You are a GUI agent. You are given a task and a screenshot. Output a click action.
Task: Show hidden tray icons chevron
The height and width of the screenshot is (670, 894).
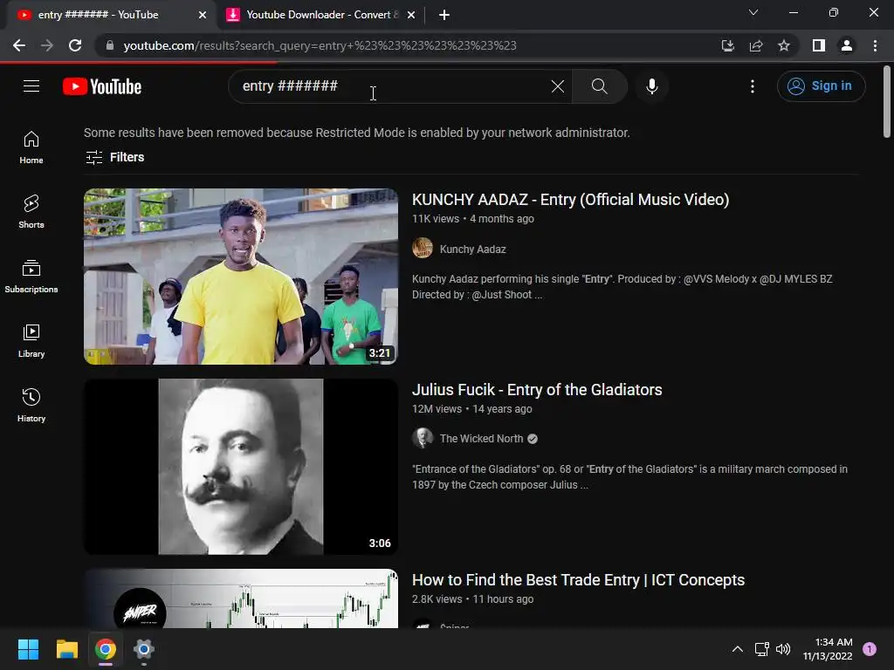point(737,649)
